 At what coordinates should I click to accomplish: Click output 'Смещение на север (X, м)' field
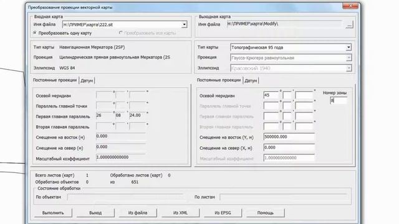click(x=289, y=147)
